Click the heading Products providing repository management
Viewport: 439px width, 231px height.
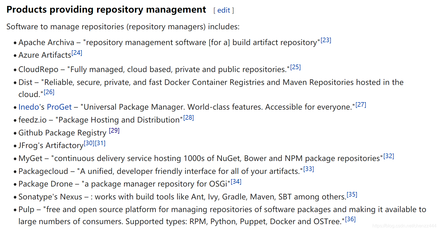pos(106,10)
